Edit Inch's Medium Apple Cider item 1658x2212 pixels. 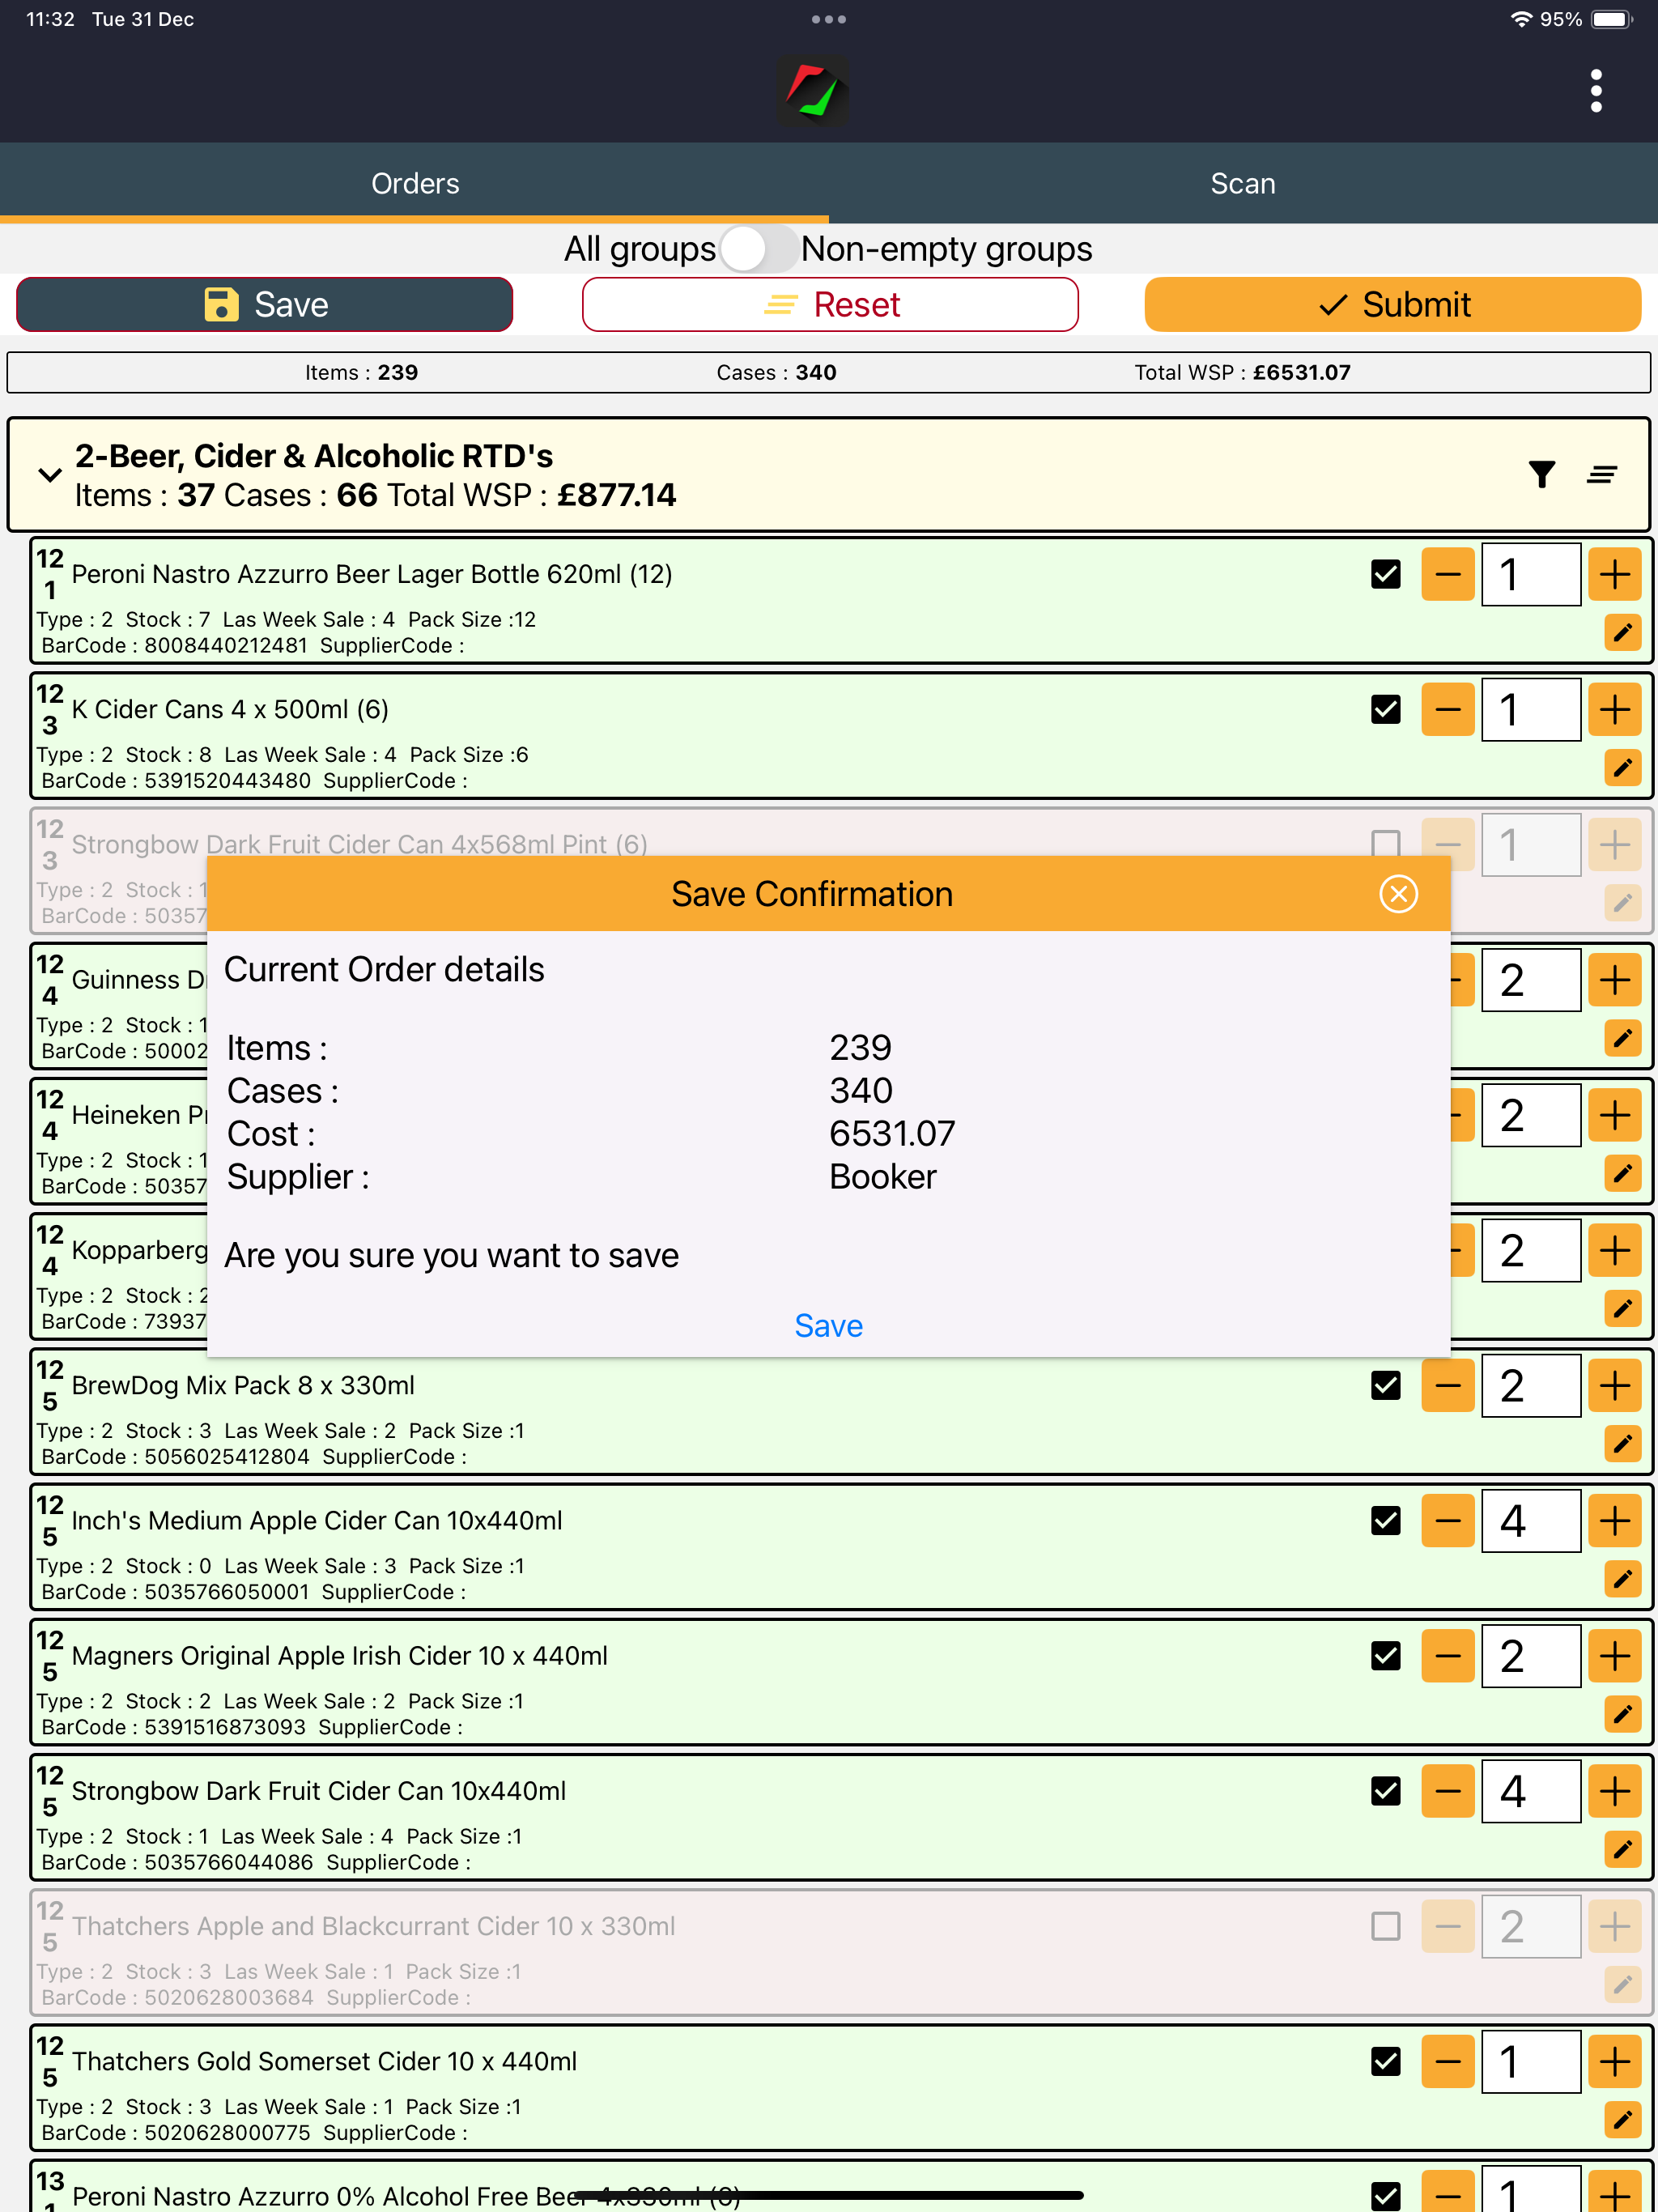1622,1578
